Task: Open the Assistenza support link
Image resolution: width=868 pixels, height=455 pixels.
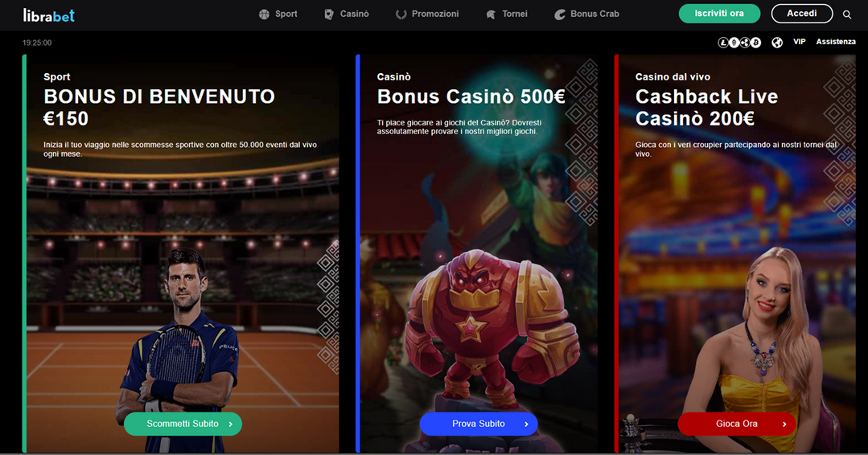Action: [x=836, y=42]
